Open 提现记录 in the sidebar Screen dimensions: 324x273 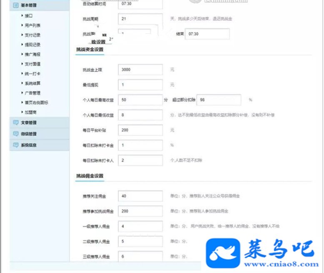coord(32,45)
